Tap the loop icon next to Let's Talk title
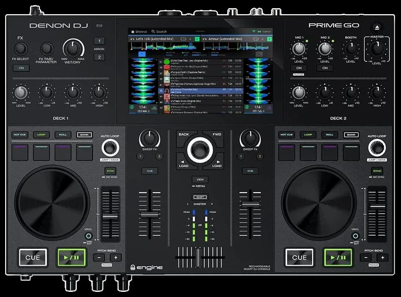Image resolution: width=401 pixels, height=297 pixels. 184,39
